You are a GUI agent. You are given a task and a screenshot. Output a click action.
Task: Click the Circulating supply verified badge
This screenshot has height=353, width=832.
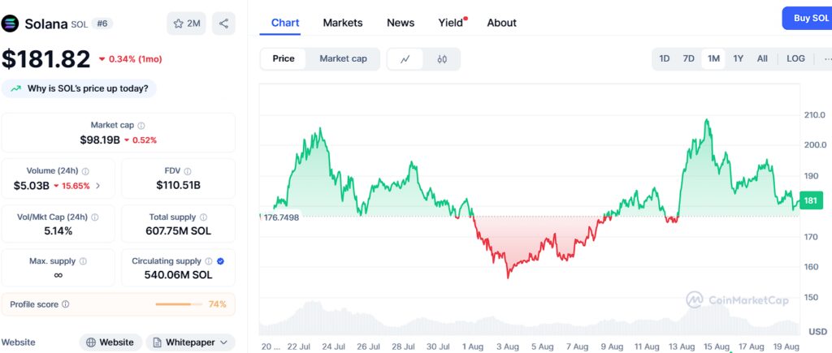click(x=221, y=261)
